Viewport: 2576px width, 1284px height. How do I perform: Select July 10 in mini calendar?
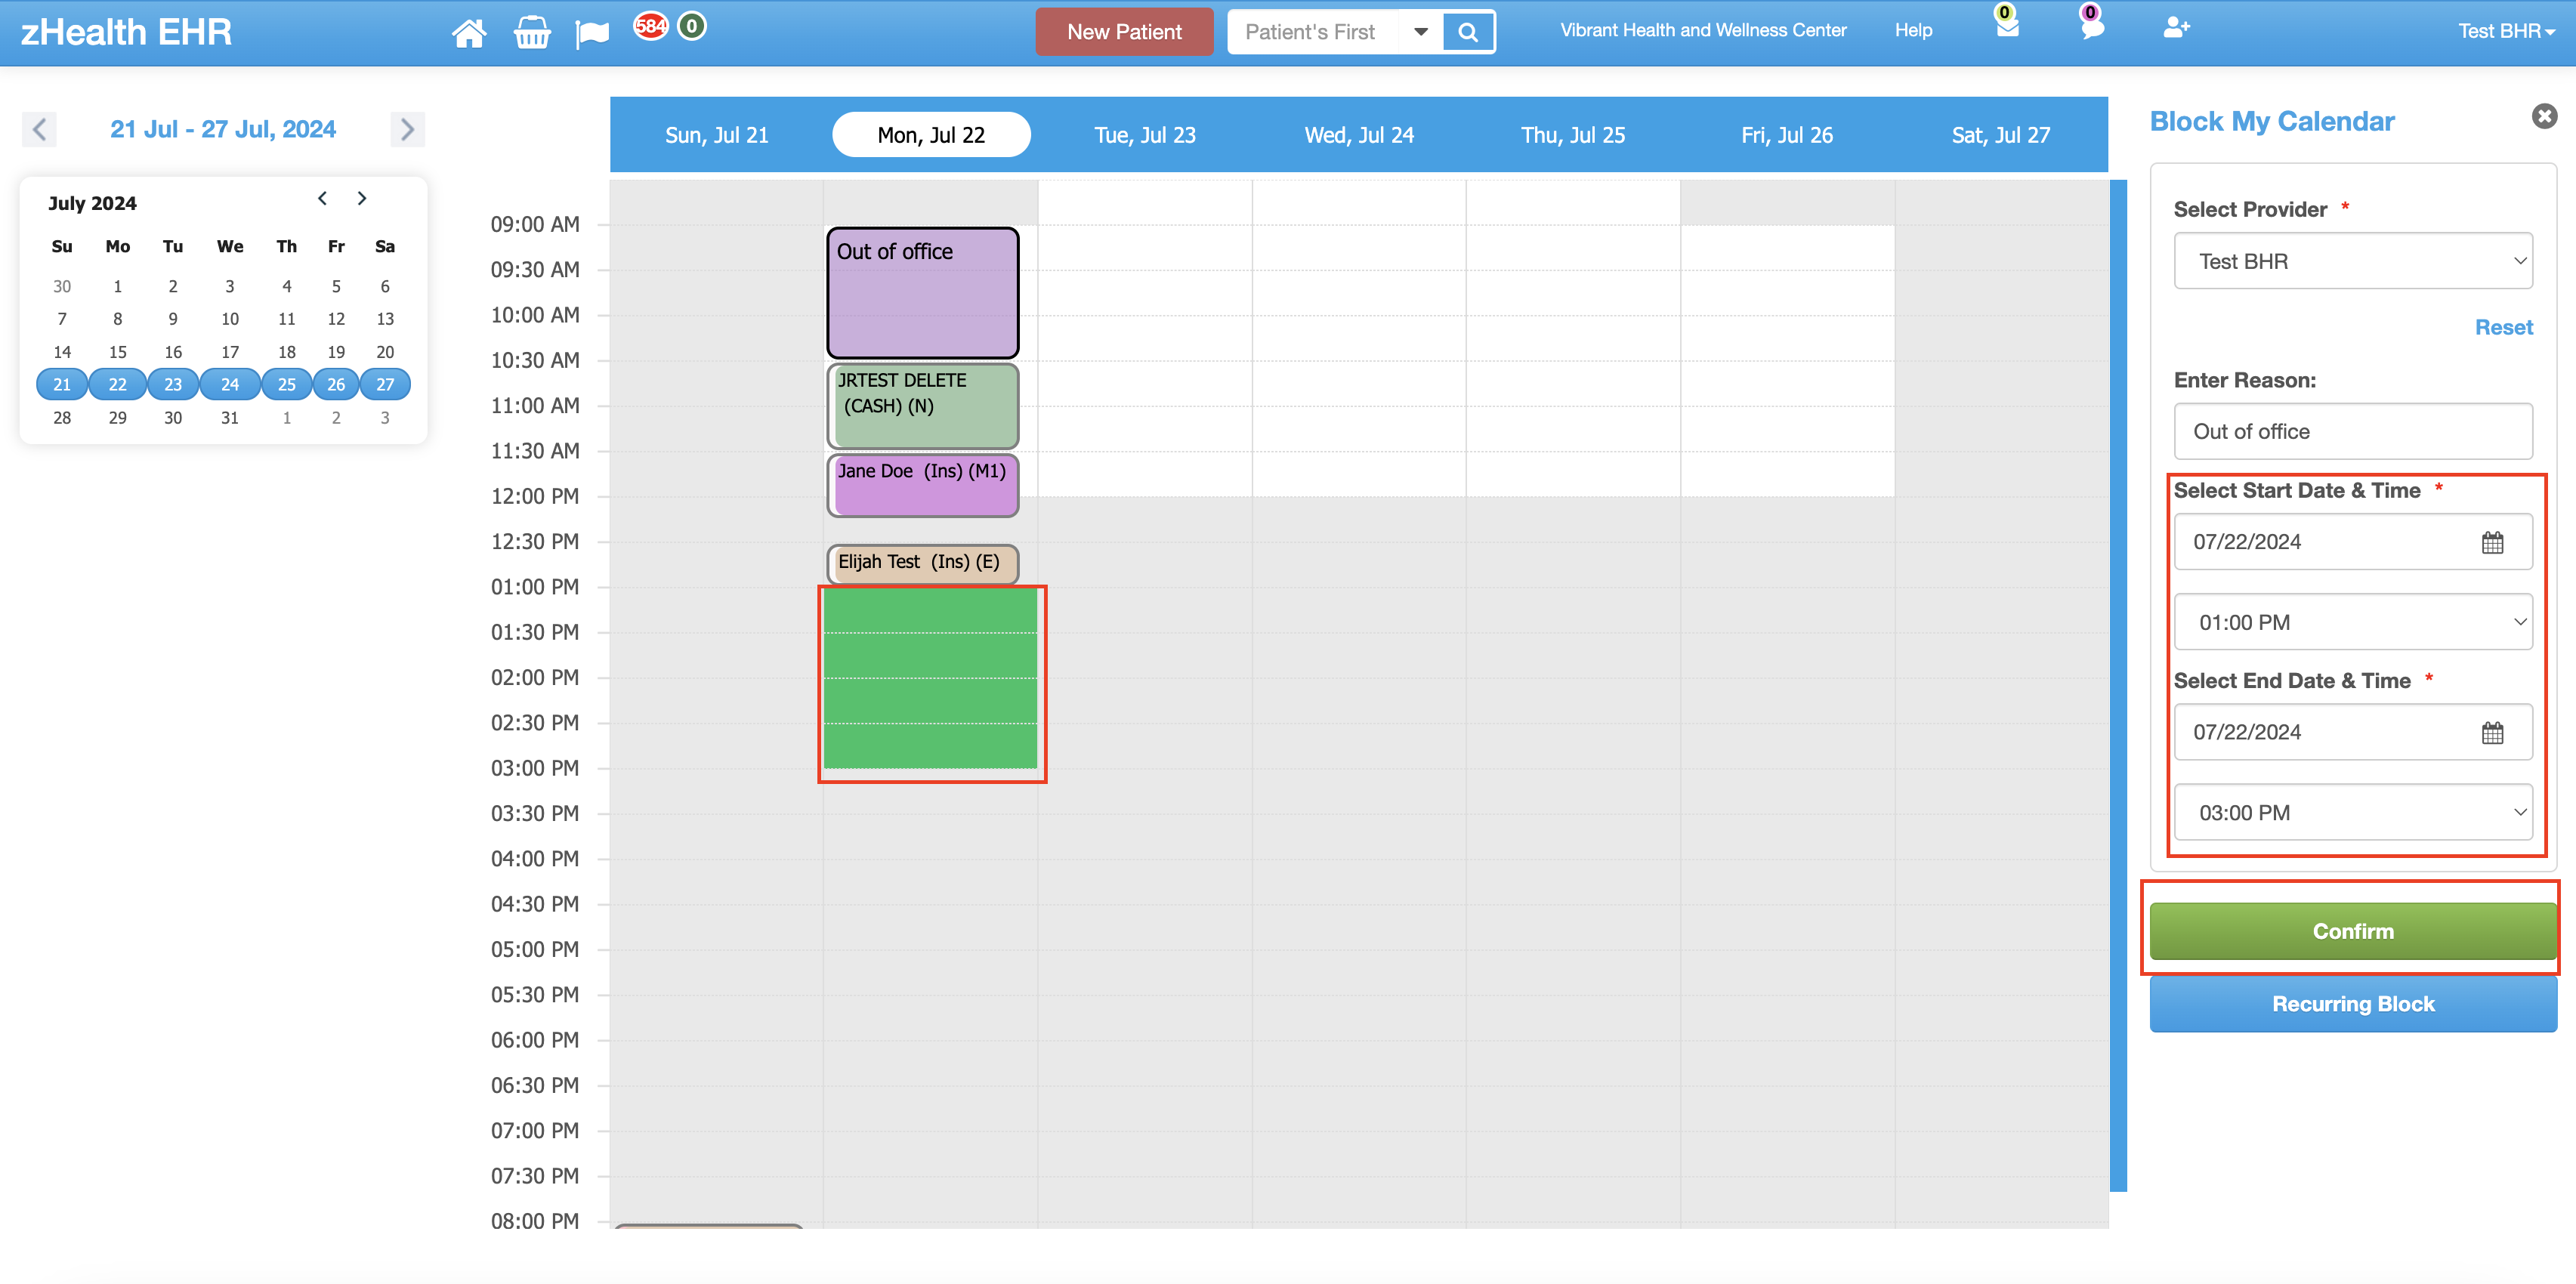pyautogui.click(x=230, y=319)
